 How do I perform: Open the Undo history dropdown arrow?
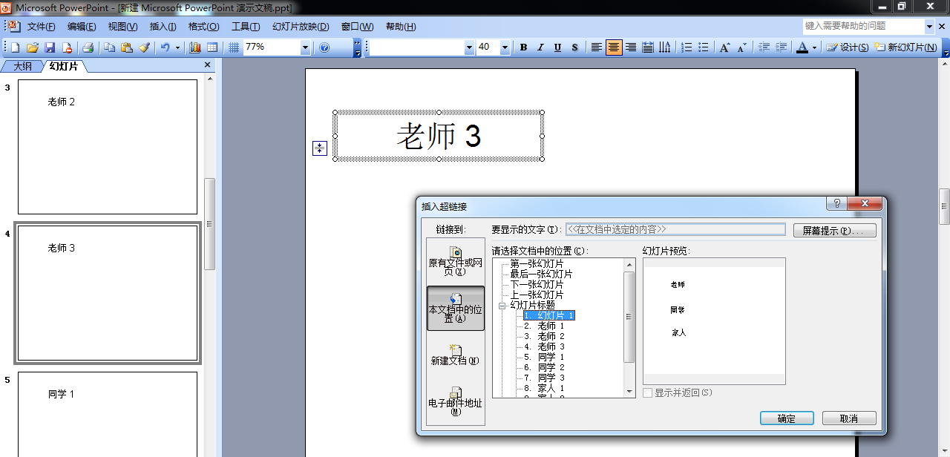click(177, 47)
